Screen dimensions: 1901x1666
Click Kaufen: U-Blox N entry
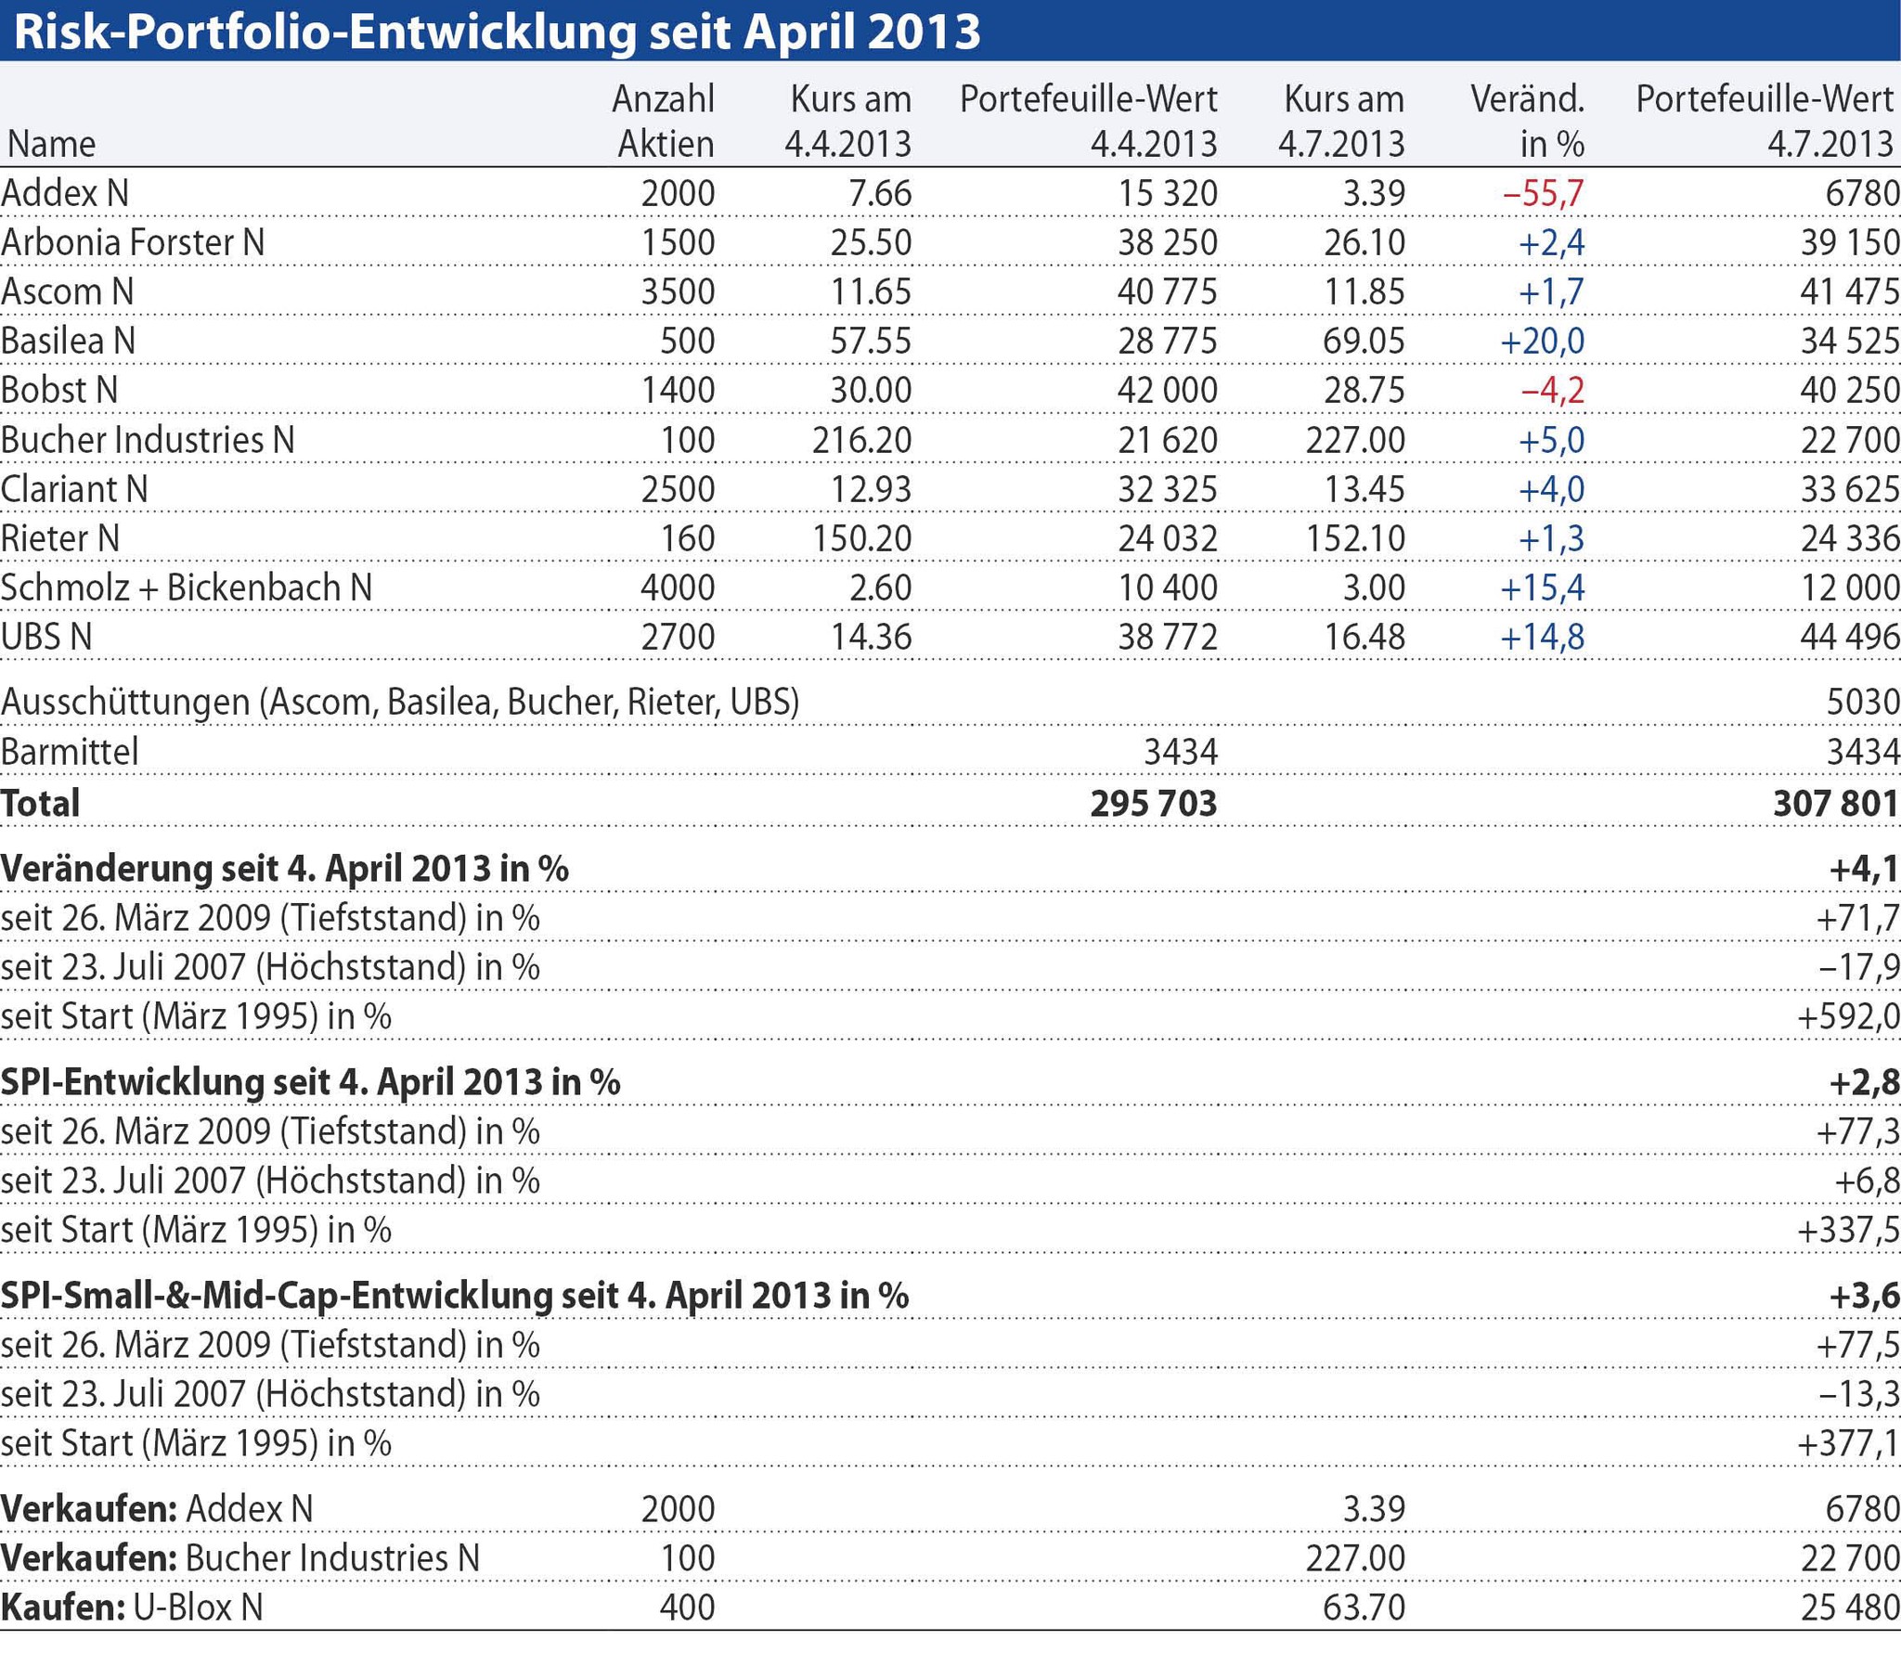pyautogui.click(x=132, y=1607)
